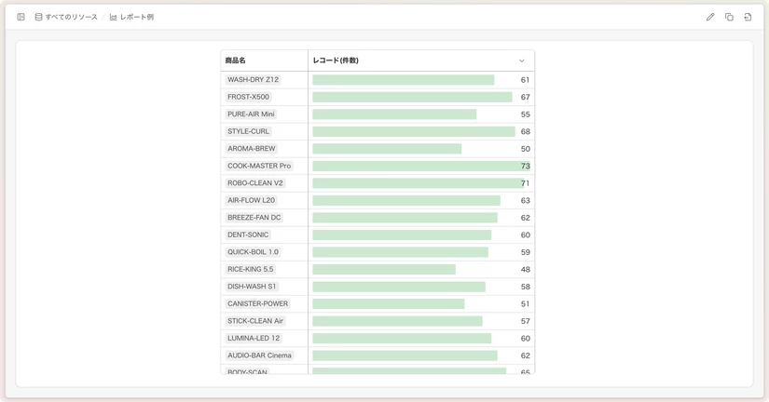Click the chart icon beside レポート例
The height and width of the screenshot is (402, 769).
click(x=114, y=17)
